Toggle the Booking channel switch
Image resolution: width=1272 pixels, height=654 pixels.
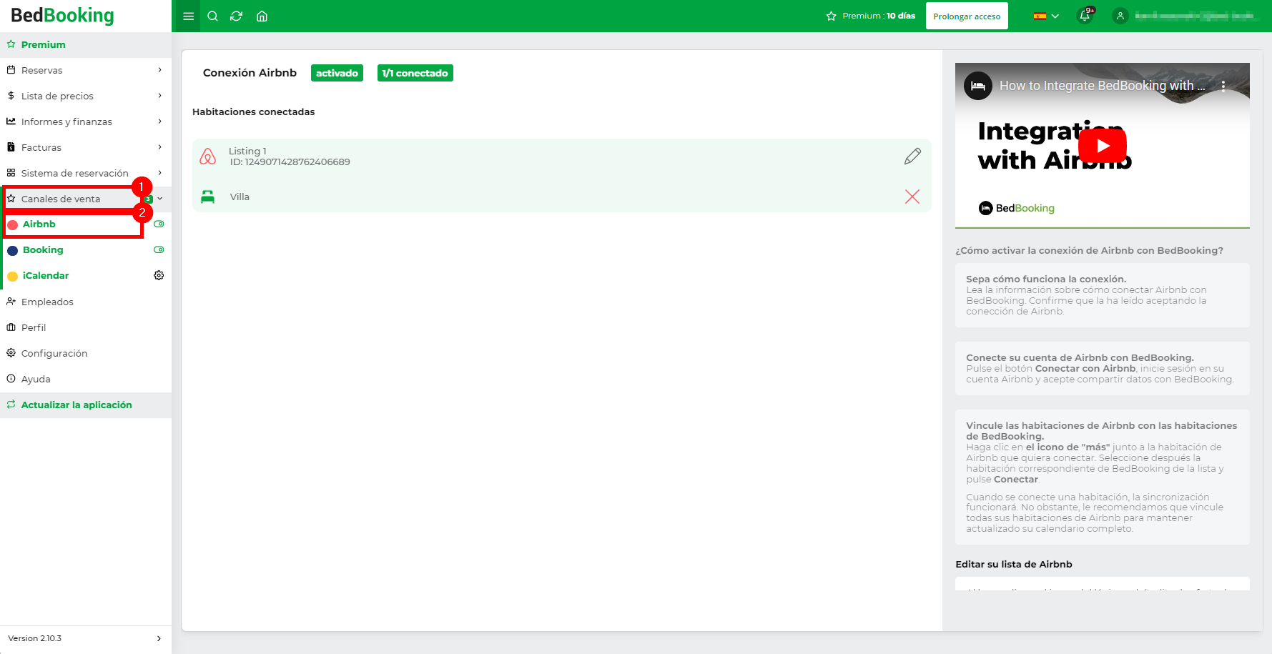tap(159, 249)
